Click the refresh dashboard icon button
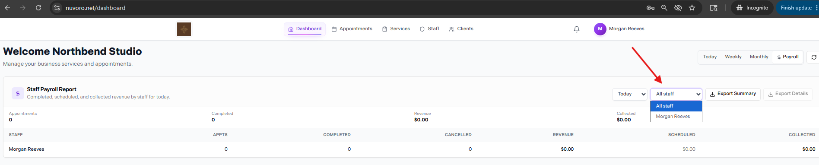Screen dimensions: 819x165 coord(814,57)
